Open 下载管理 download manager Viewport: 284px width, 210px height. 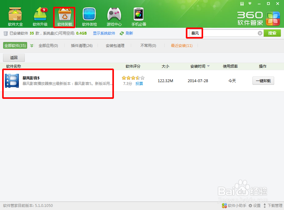tap(274, 205)
